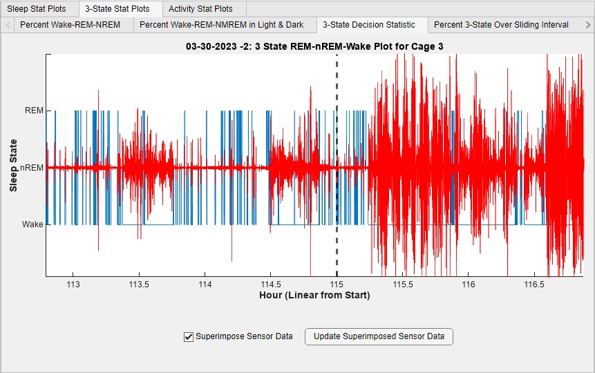Show Percent 3-State Over Sliding Interval tab
The width and height of the screenshot is (595, 373).
[x=501, y=25]
